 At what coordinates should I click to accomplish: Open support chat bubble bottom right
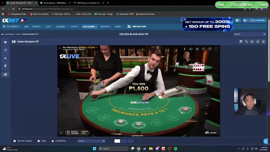pyautogui.click(x=266, y=141)
